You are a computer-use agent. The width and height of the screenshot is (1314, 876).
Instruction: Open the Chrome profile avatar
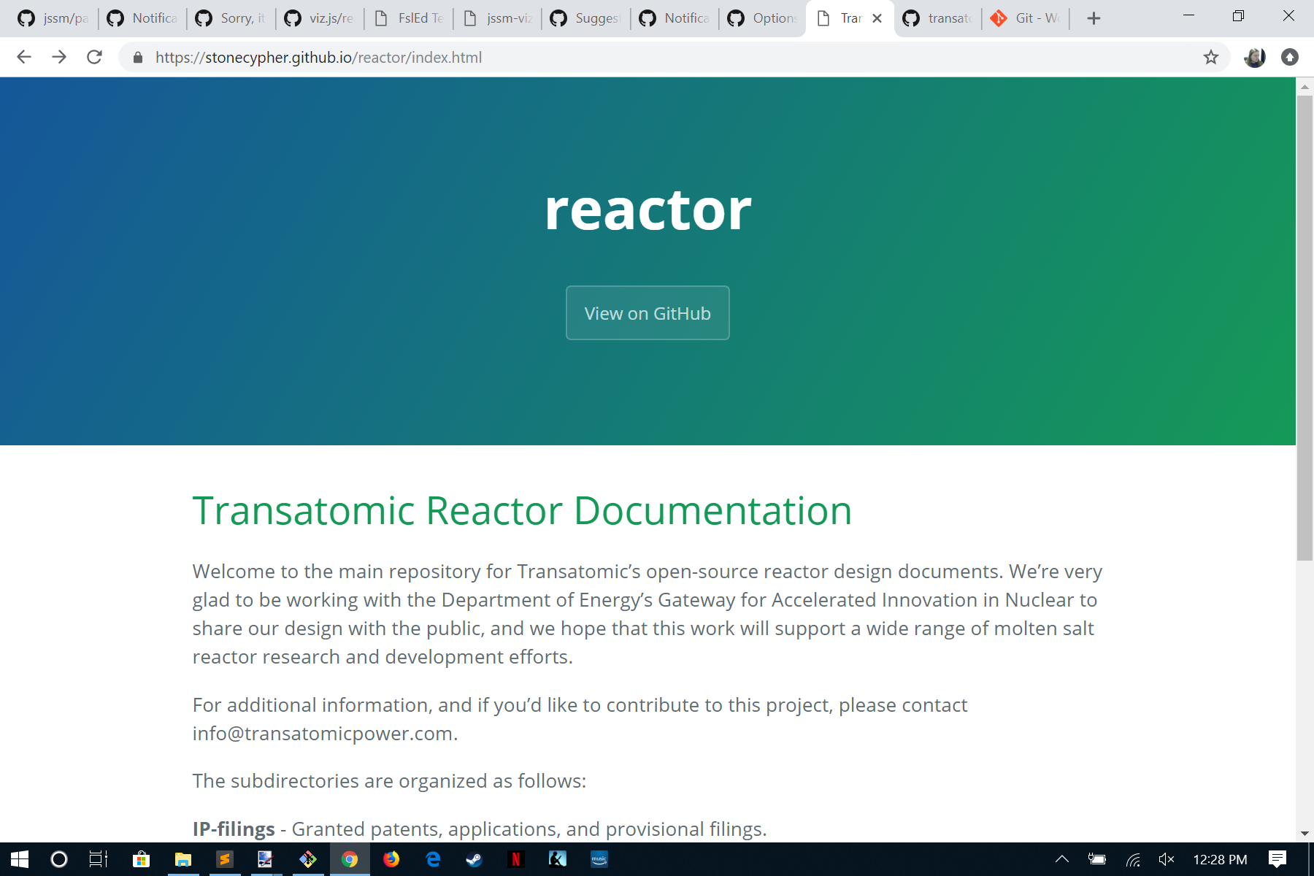coord(1254,57)
